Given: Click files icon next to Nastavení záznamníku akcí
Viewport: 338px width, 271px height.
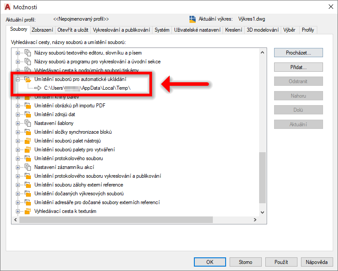Looking at the screenshot, I should coord(27,167).
